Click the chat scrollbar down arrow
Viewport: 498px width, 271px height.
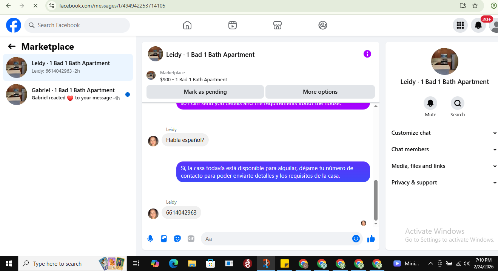click(376, 224)
